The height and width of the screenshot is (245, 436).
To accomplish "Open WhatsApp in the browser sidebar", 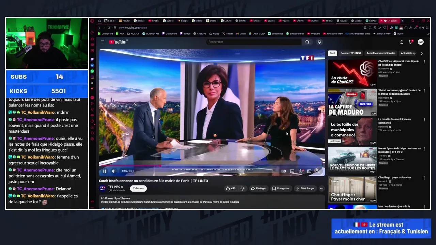I will [92, 71].
